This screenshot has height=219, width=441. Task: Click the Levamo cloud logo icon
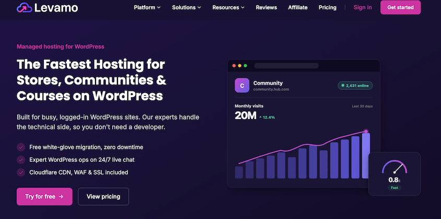pyautogui.click(x=25, y=8)
